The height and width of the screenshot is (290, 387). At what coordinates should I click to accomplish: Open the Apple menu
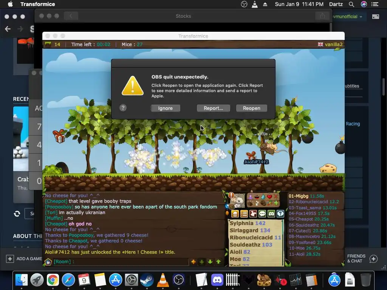click(10, 4)
